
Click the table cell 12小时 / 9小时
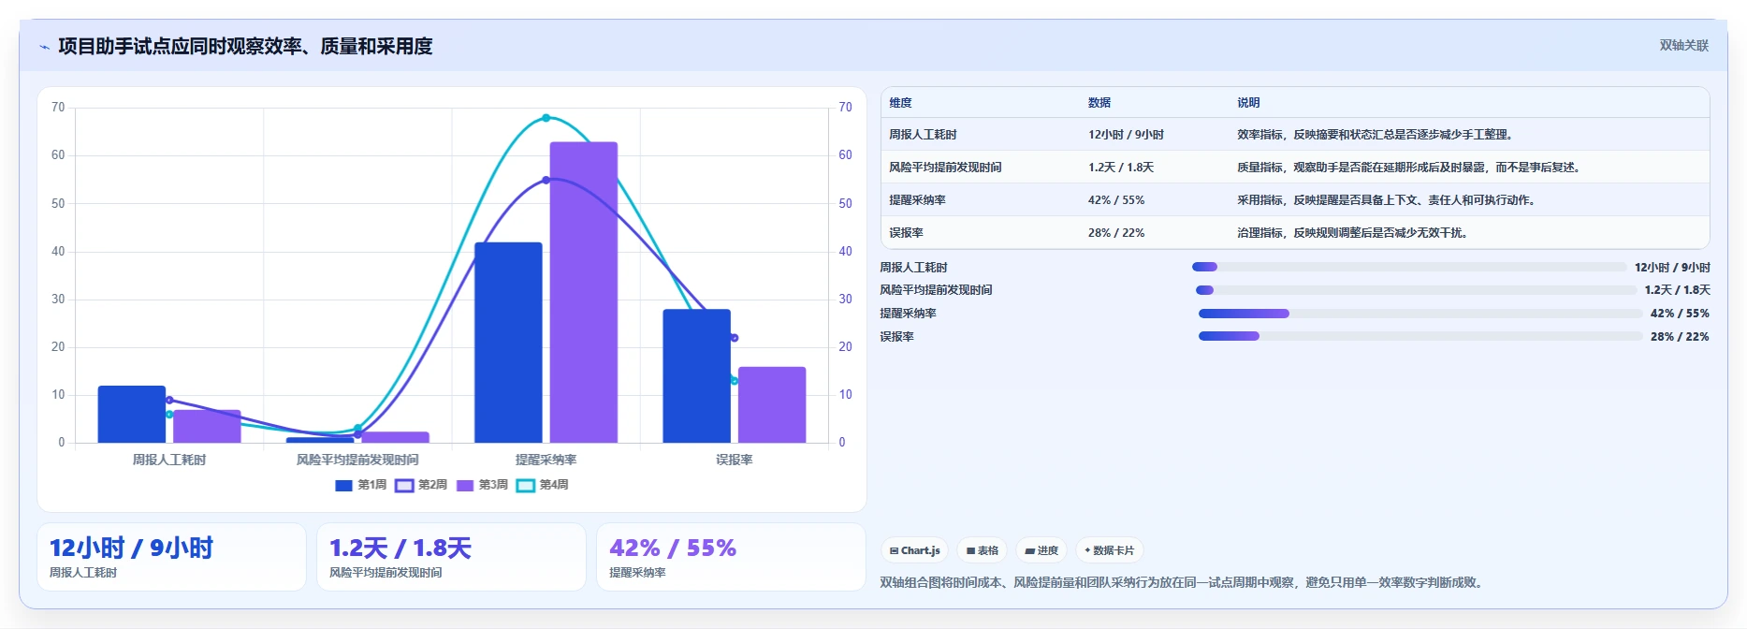click(1126, 135)
